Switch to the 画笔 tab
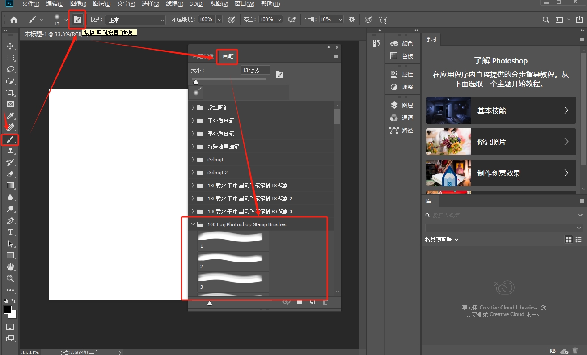Image resolution: width=587 pixels, height=355 pixels. pyautogui.click(x=228, y=56)
